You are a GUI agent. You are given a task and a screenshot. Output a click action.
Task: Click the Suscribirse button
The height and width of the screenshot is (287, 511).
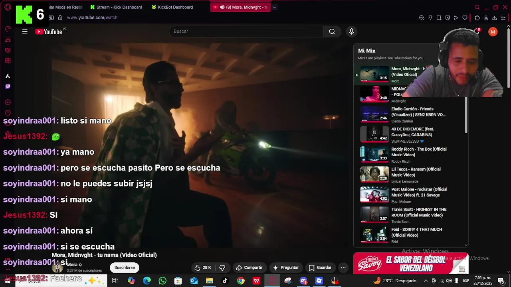click(125, 267)
